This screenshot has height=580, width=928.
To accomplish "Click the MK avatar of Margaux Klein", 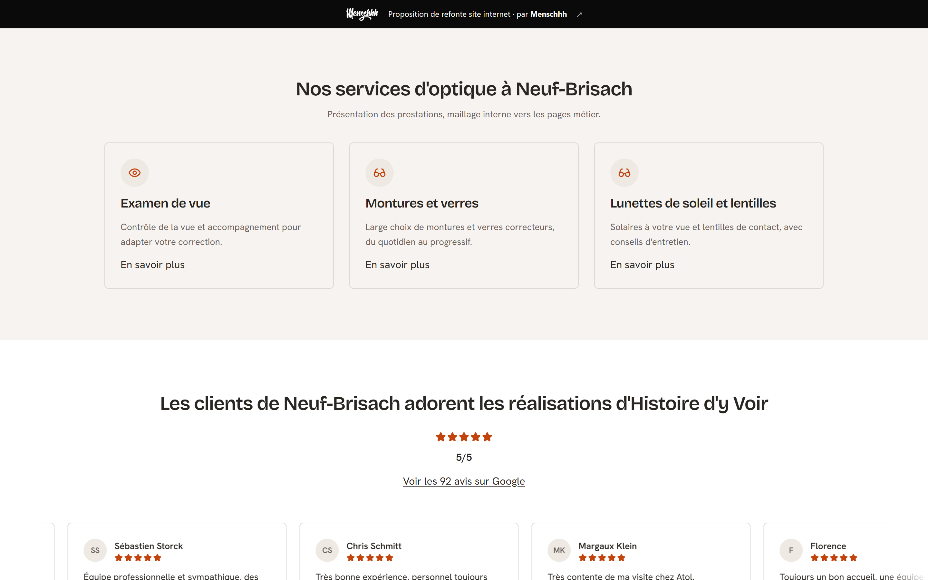I will [x=559, y=550].
